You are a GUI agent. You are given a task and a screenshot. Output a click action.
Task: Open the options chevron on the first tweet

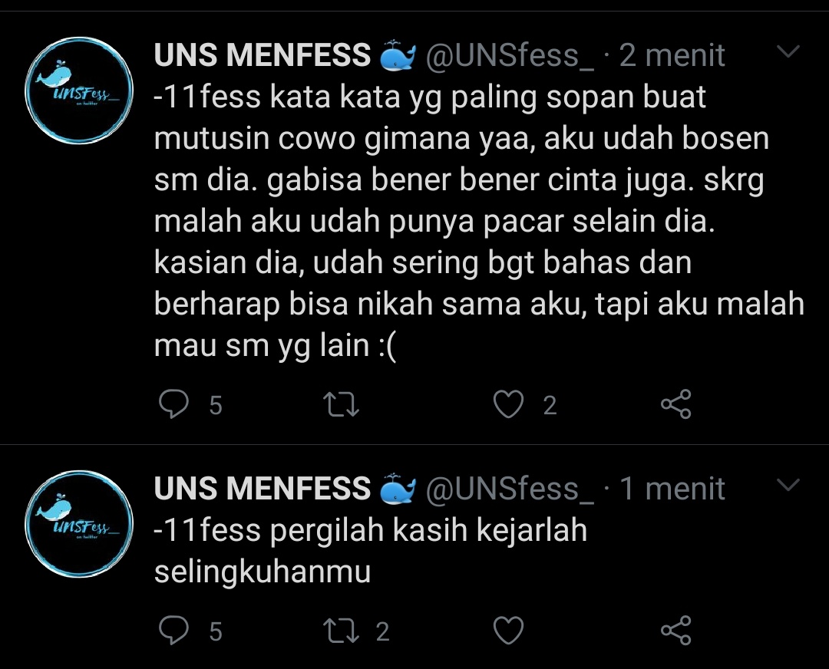pyautogui.click(x=788, y=51)
